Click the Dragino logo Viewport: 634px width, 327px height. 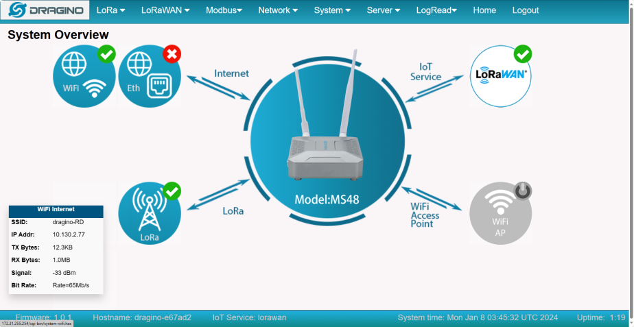[x=45, y=10]
